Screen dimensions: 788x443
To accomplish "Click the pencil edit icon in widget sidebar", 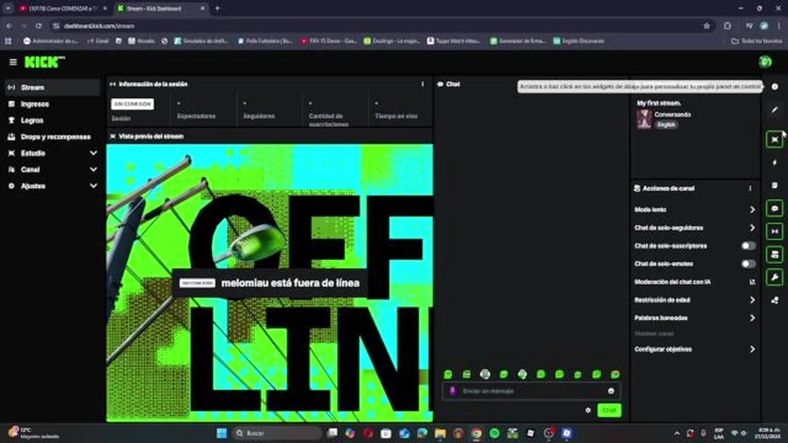I will [x=775, y=110].
